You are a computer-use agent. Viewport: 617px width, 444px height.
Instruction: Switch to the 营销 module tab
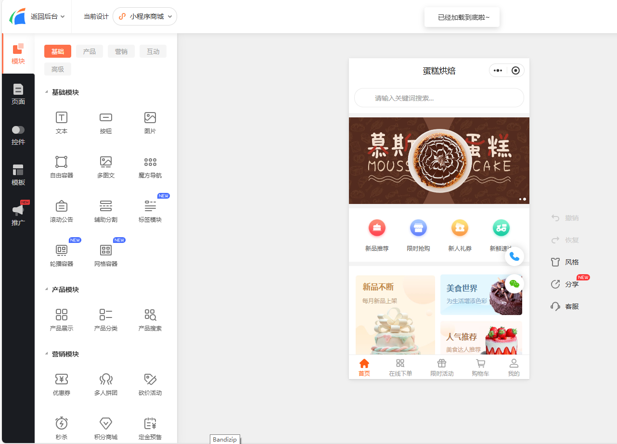click(x=121, y=51)
